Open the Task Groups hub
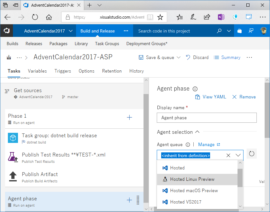The image size is (270, 212). tap(107, 44)
